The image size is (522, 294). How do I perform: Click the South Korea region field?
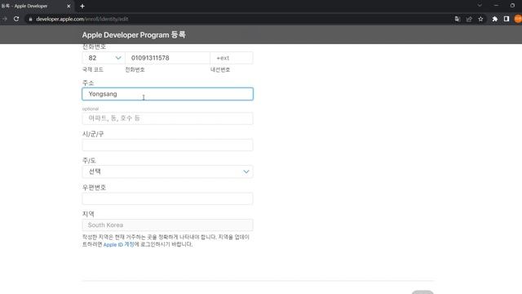coord(167,225)
